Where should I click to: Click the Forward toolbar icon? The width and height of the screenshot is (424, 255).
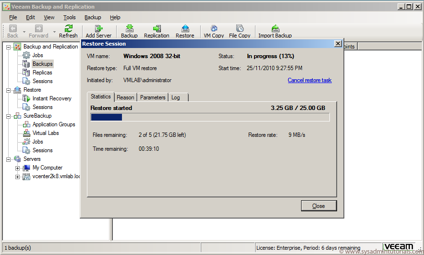pos(39,28)
